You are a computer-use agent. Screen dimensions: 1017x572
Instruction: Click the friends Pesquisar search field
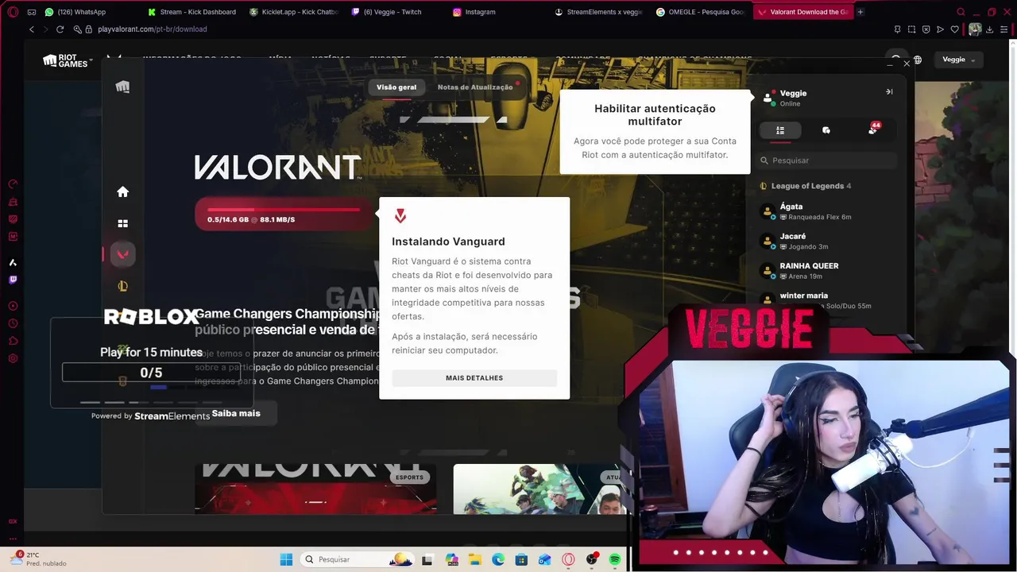click(x=827, y=160)
